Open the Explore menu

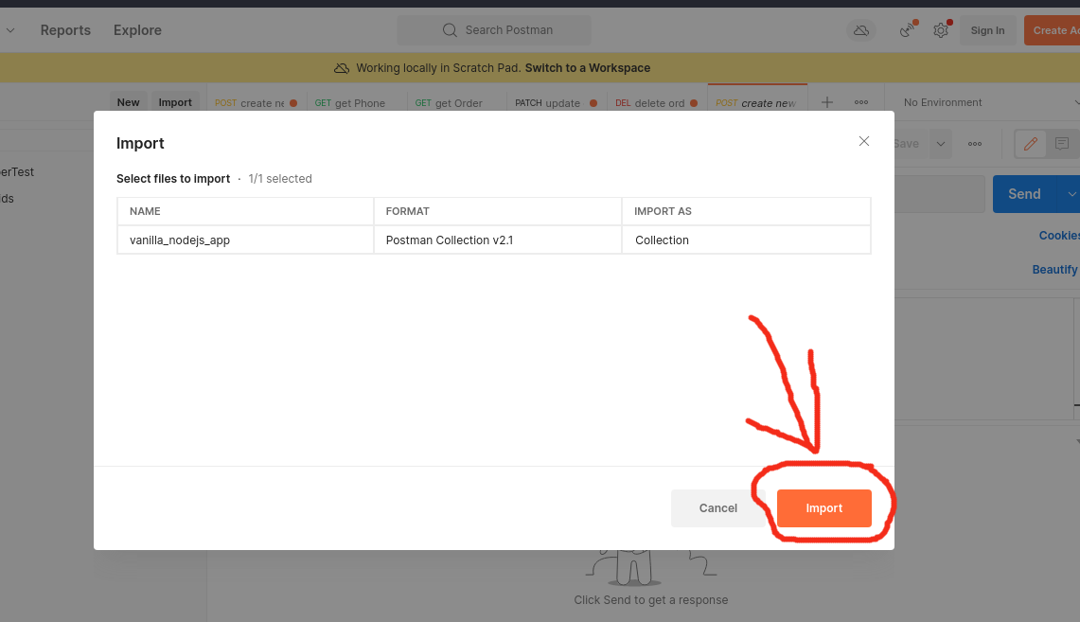tap(138, 30)
